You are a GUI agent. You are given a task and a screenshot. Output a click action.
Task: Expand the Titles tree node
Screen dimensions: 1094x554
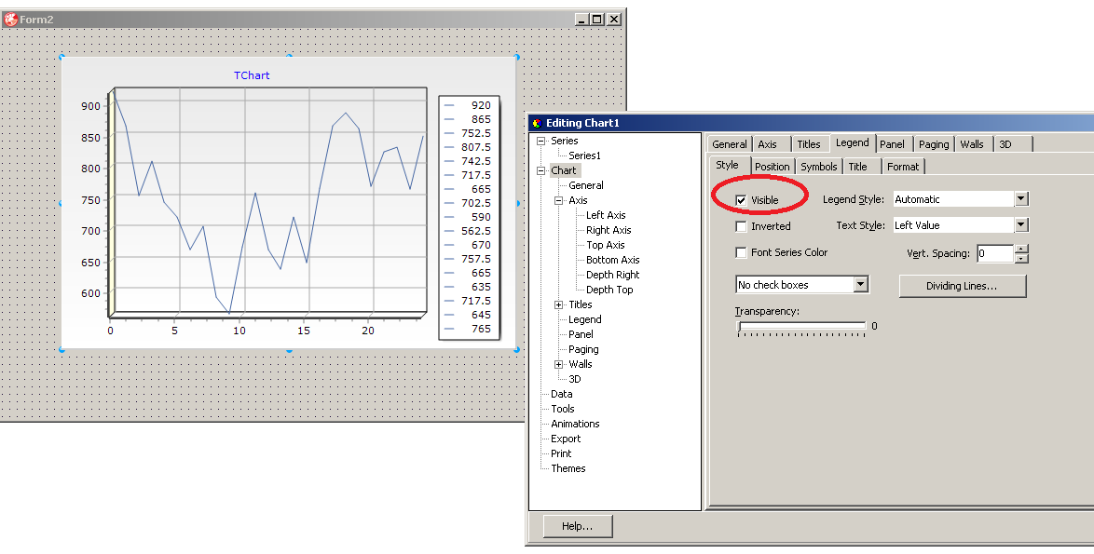point(558,305)
